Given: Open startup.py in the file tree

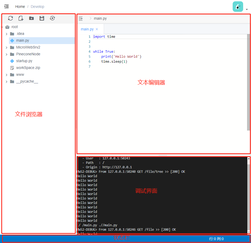Looking at the screenshot, I should (x=24, y=61).
